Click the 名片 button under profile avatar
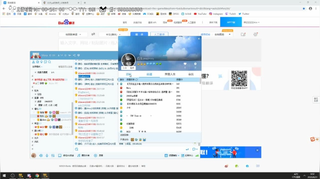 tap(132, 68)
